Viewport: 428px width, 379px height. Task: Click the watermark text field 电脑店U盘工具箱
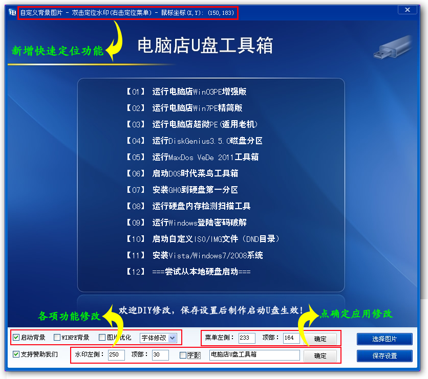point(254,355)
